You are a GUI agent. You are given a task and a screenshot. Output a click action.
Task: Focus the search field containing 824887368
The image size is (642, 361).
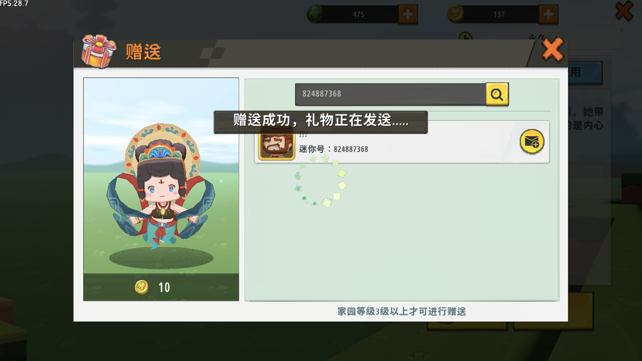tap(390, 94)
